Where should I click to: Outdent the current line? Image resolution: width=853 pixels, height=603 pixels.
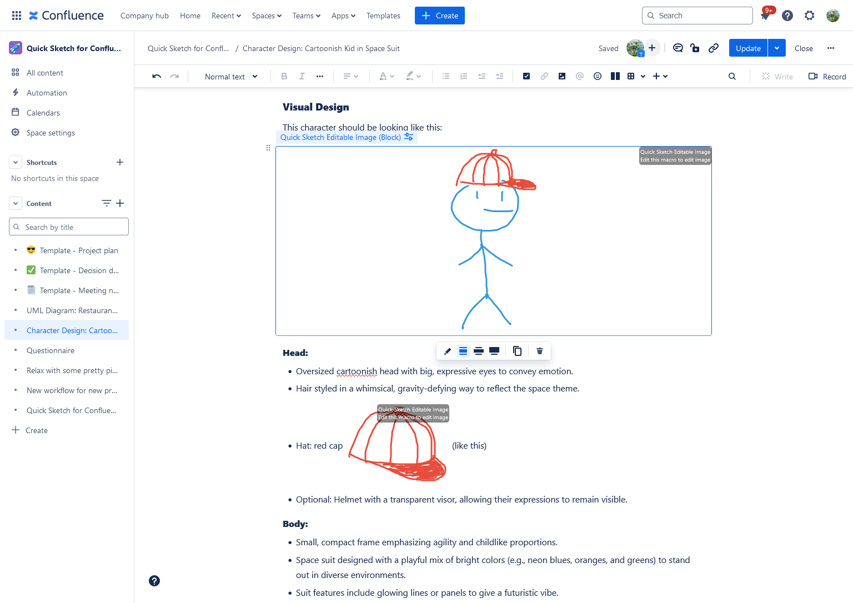(481, 76)
